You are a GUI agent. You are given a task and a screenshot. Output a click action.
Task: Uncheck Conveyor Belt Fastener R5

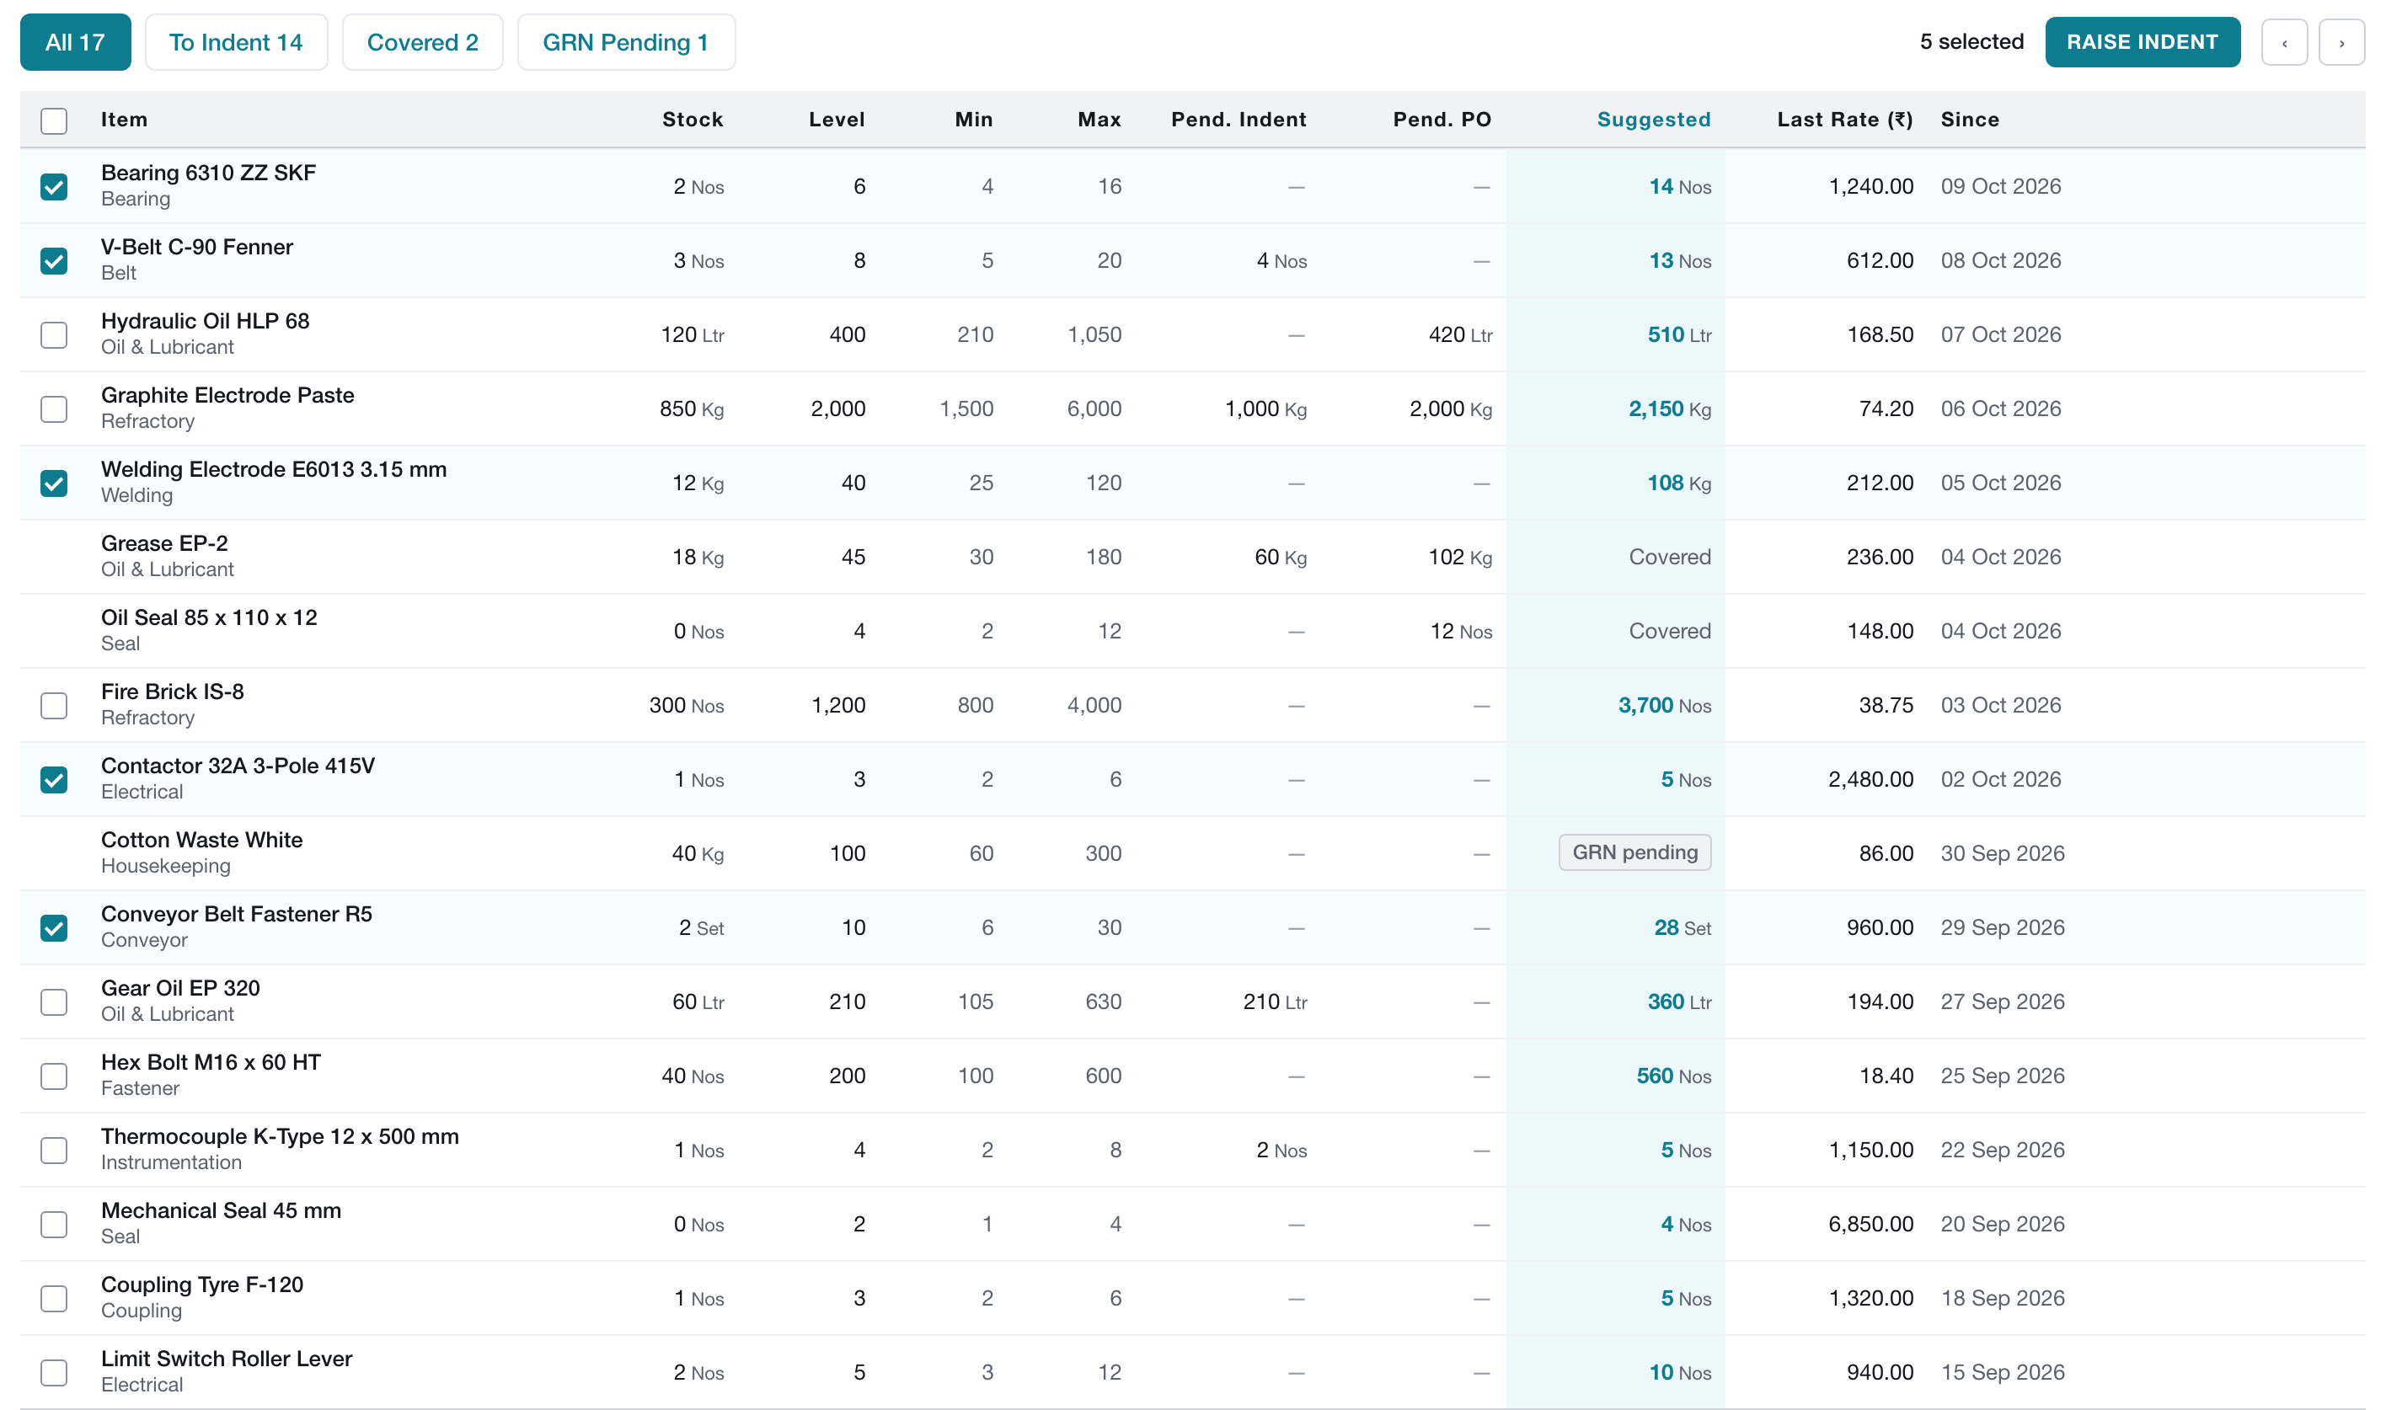click(54, 927)
